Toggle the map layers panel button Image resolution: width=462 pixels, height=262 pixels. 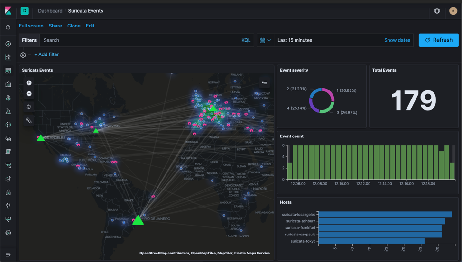[265, 82]
